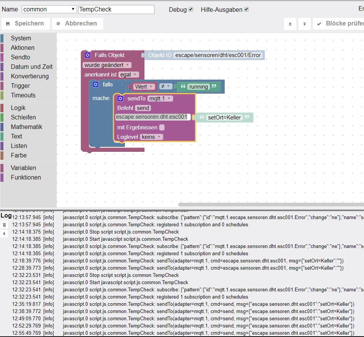Click log entry at 12:14:18.375 Stop script

tap(188, 232)
